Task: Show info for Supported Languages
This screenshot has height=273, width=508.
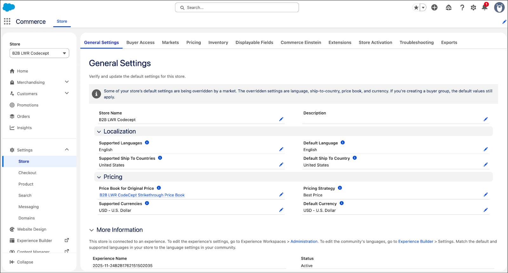Action: coord(147,143)
